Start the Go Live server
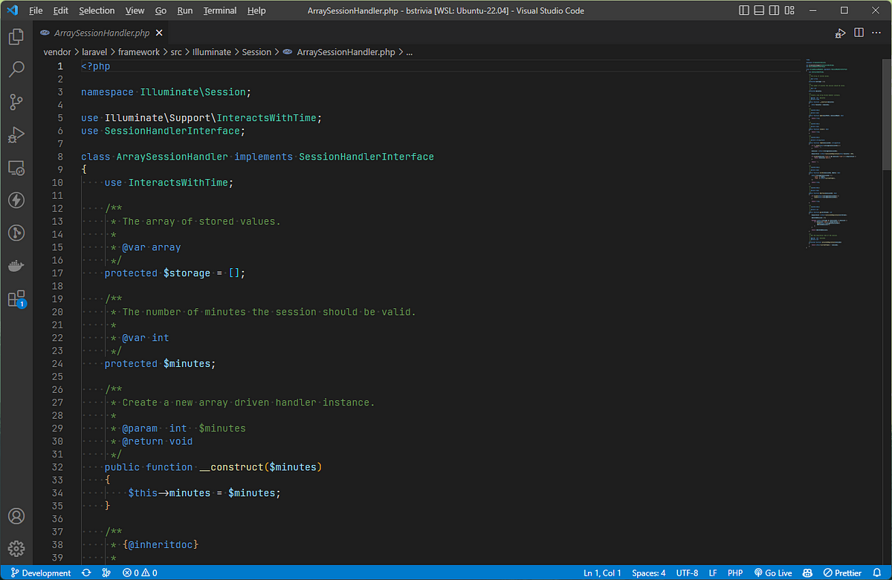892x580 pixels. pos(773,573)
